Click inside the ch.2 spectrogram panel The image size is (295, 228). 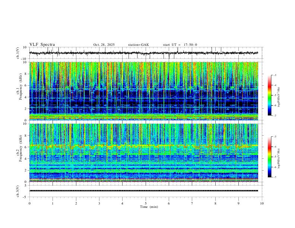tap(144, 153)
